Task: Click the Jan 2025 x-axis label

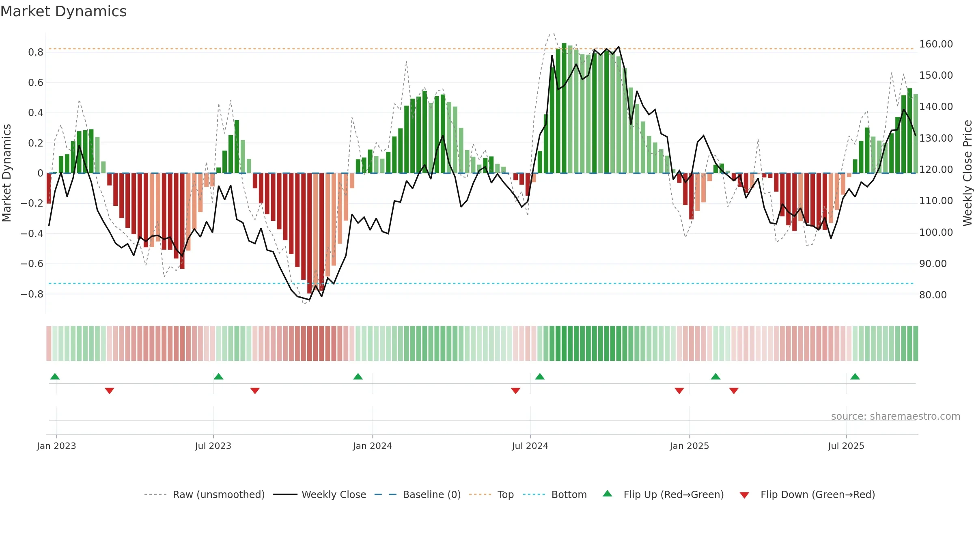Action: click(x=690, y=446)
